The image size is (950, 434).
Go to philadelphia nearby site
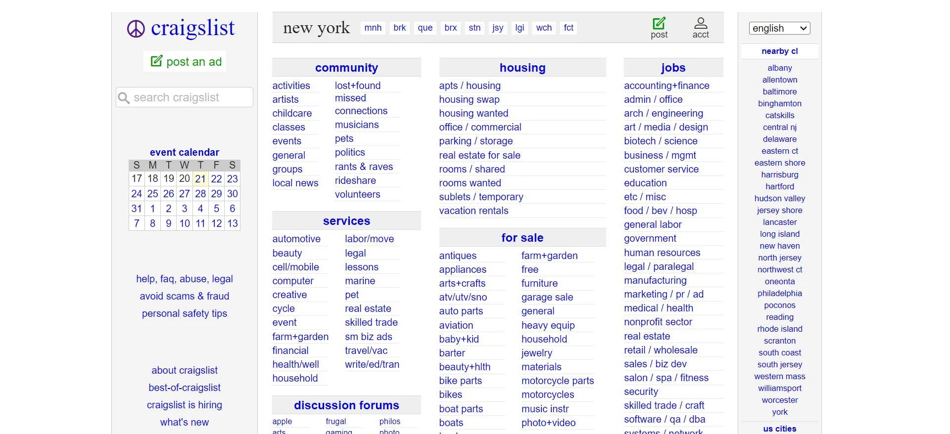[x=780, y=293]
